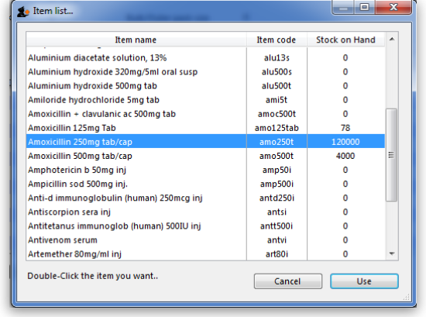The width and height of the screenshot is (426, 317).
Task: Sort by Item name column header
Action: pos(136,40)
